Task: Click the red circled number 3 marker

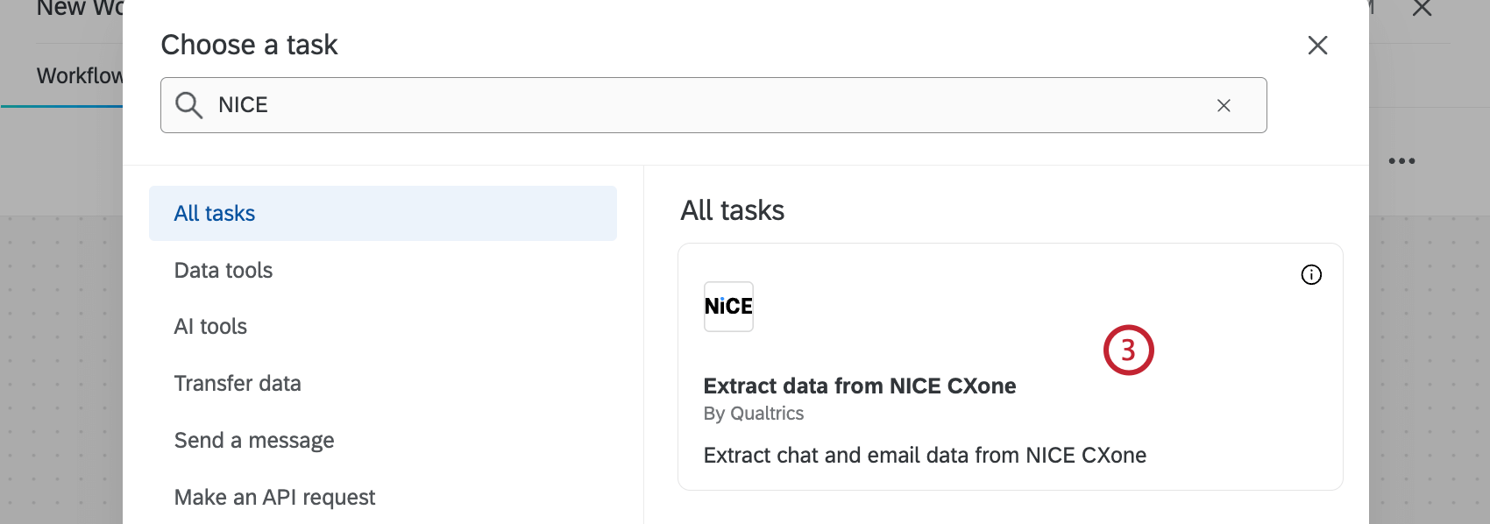Action: [1130, 349]
